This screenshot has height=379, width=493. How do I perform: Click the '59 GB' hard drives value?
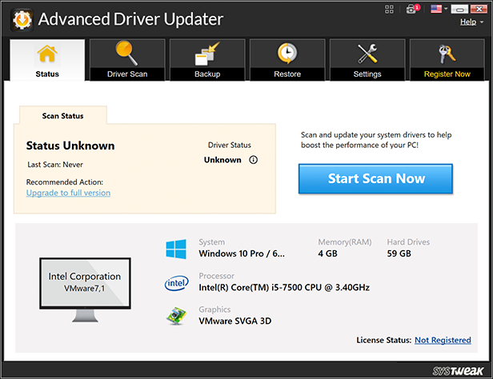click(x=399, y=253)
